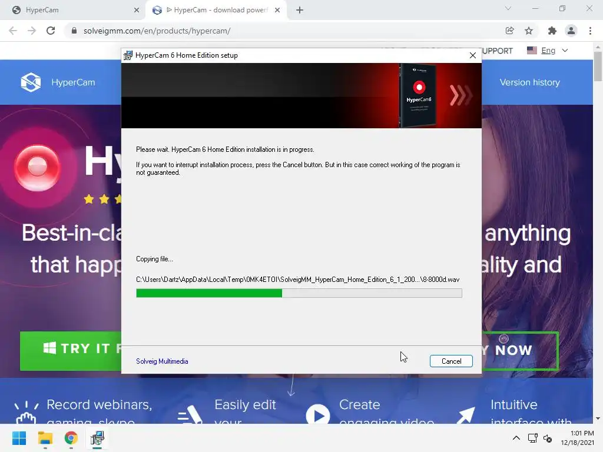Open Chrome profile avatar
The height and width of the screenshot is (452, 603).
[x=571, y=31]
